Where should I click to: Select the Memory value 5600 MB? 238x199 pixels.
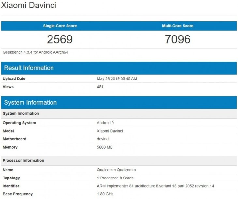pyautogui.click(x=105, y=147)
